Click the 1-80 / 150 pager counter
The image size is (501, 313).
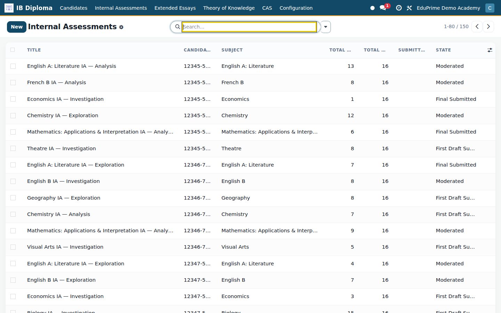point(456,26)
